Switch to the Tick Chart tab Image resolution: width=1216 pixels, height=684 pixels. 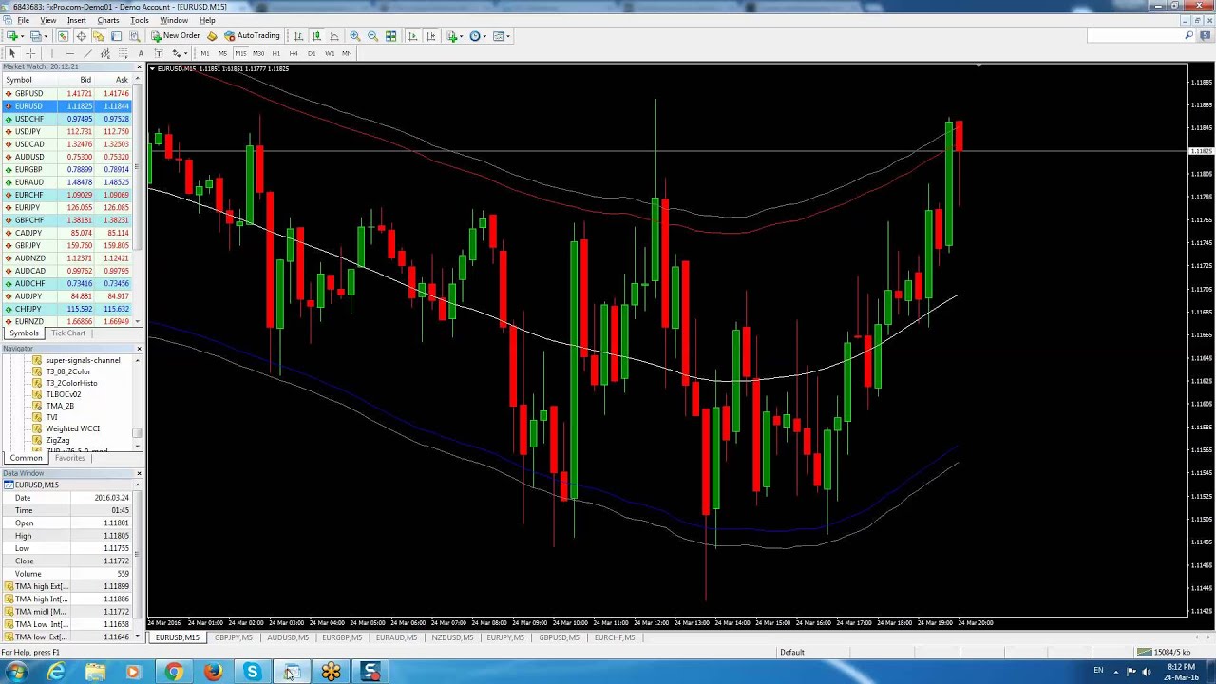coord(68,333)
